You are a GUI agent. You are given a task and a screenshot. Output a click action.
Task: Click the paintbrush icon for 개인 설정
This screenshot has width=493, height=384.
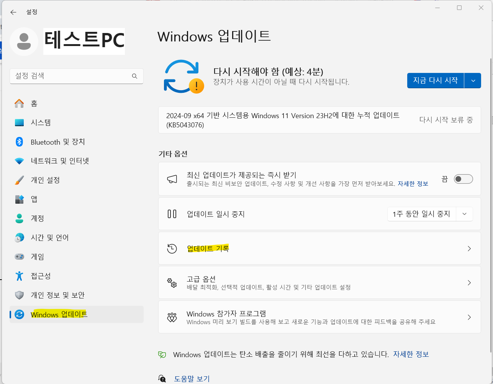[x=19, y=180]
